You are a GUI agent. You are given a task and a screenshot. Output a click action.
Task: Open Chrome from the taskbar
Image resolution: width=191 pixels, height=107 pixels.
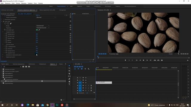(47, 105)
